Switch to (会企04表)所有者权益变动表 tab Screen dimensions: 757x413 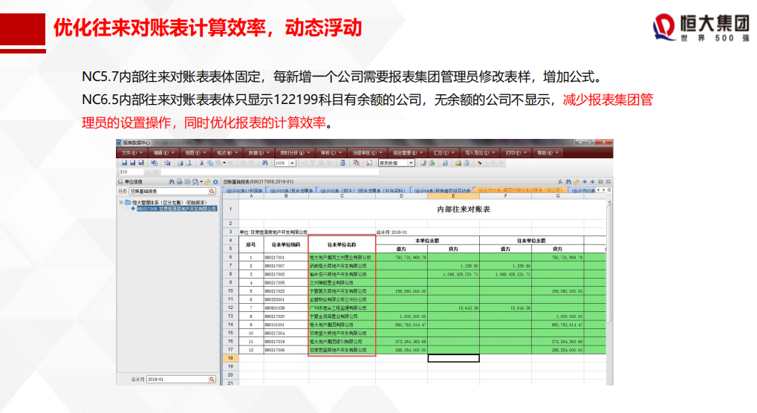441,191
